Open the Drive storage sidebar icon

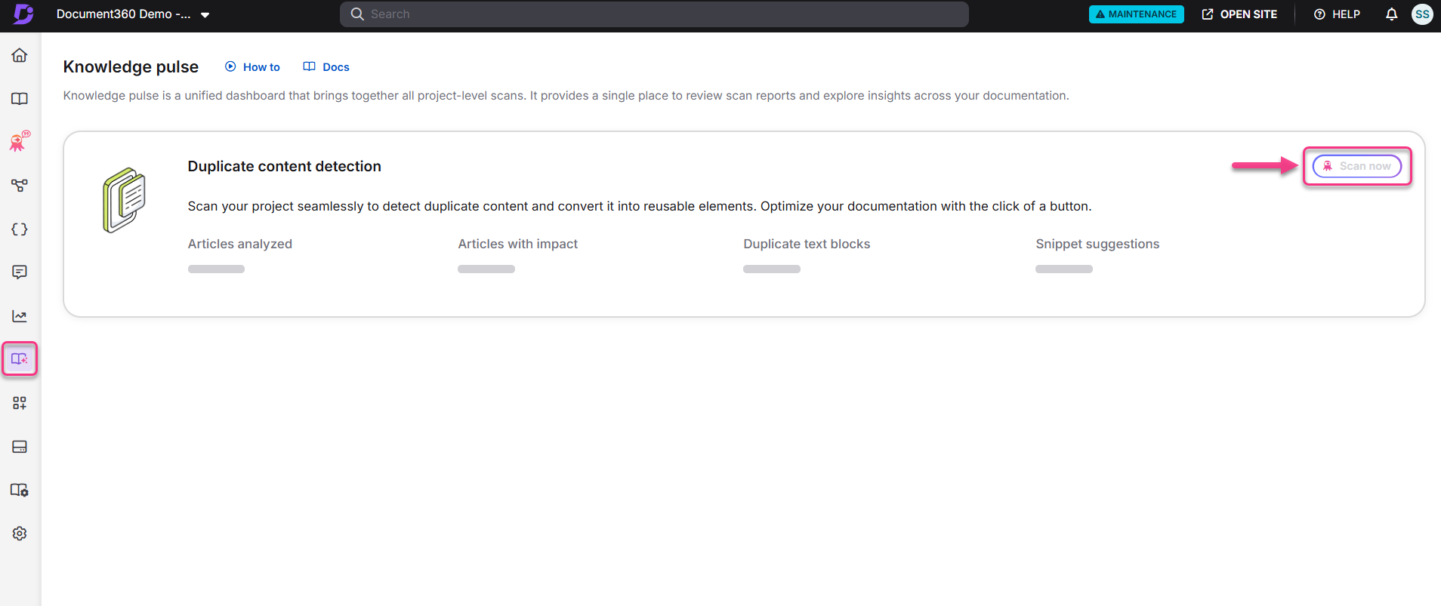click(x=20, y=447)
